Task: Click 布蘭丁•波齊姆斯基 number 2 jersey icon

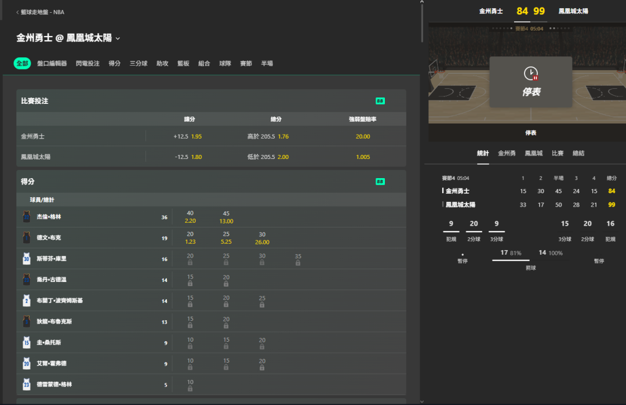Action: tap(26, 301)
